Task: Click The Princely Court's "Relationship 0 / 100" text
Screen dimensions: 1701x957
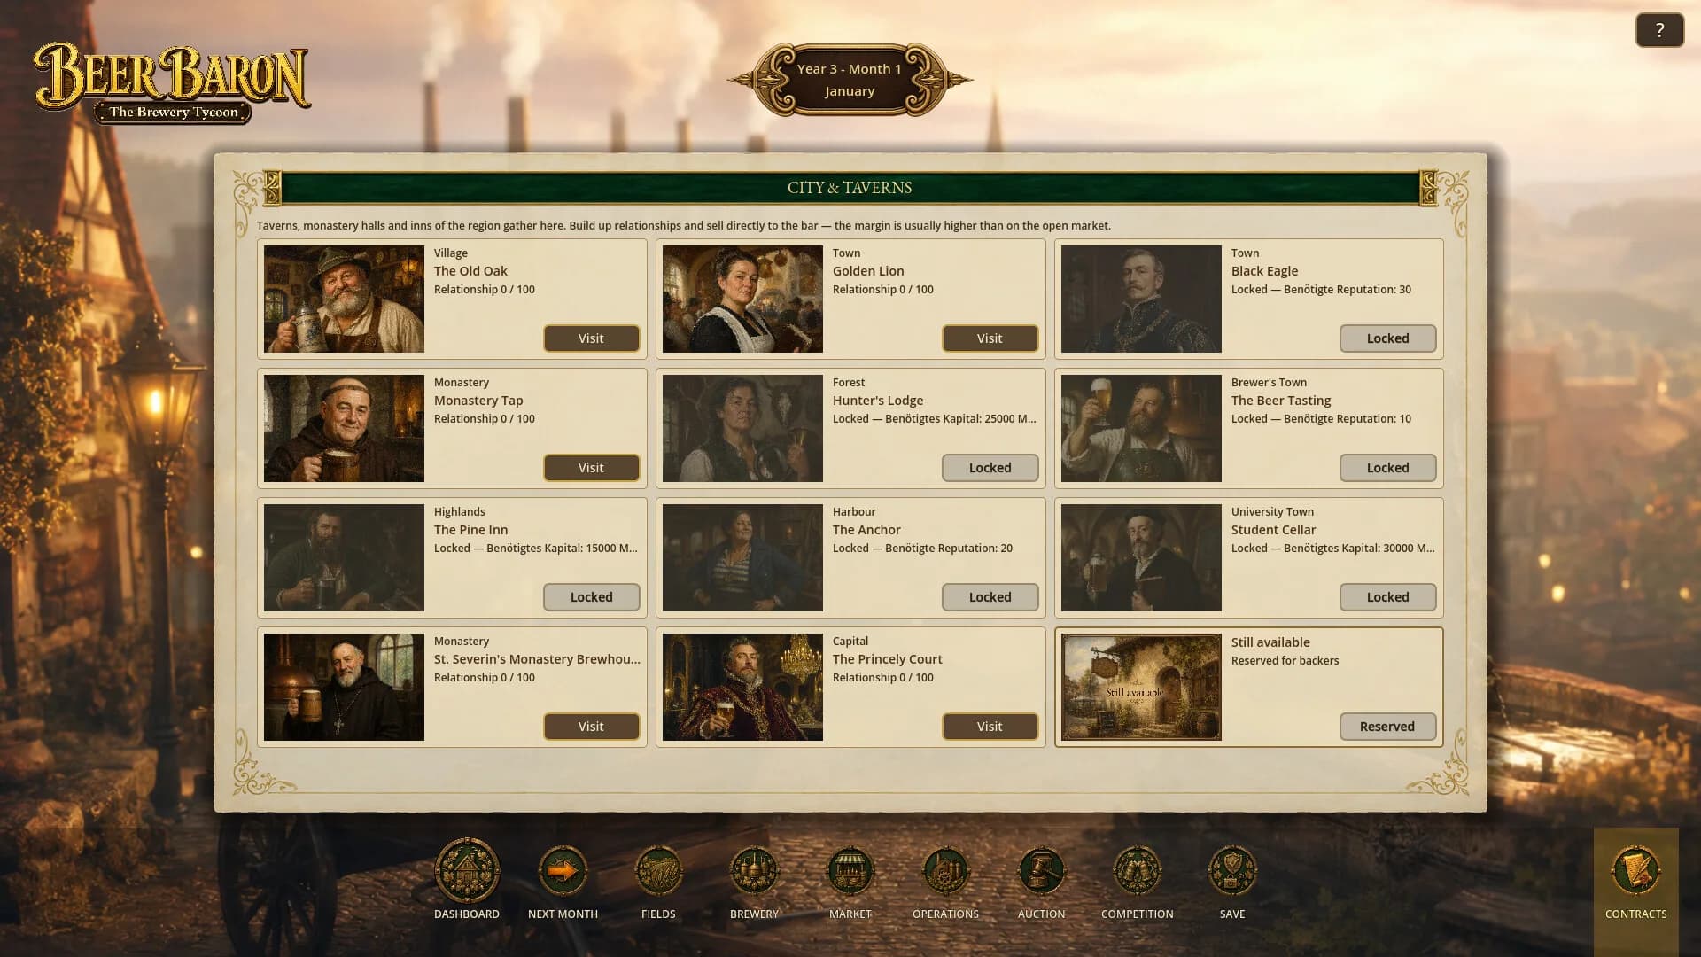Action: point(883,678)
